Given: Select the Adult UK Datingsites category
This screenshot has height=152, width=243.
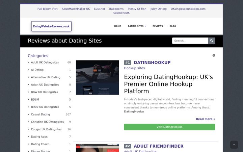Looking at the screenshot, I should (45, 62).
